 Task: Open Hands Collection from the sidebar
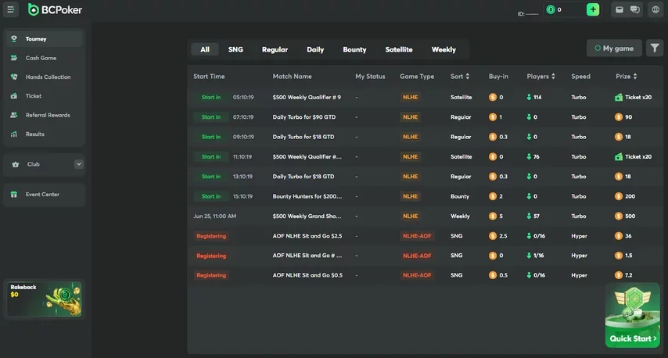click(47, 77)
